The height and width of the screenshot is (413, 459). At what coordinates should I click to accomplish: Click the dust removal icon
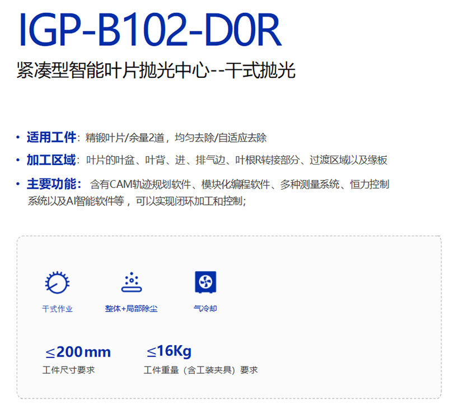[132, 282]
